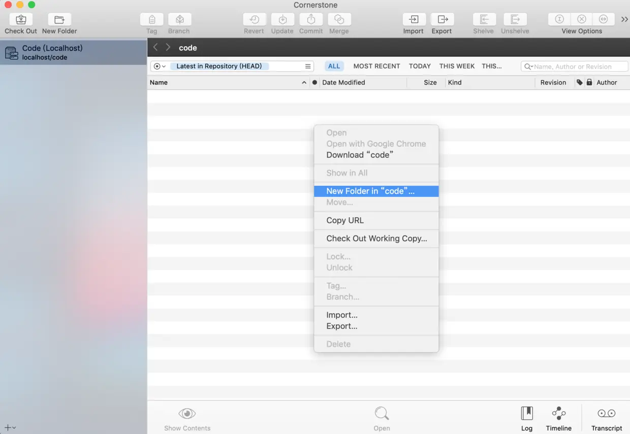
Task: Click the Unshelve toolbar icon
Action: [515, 20]
